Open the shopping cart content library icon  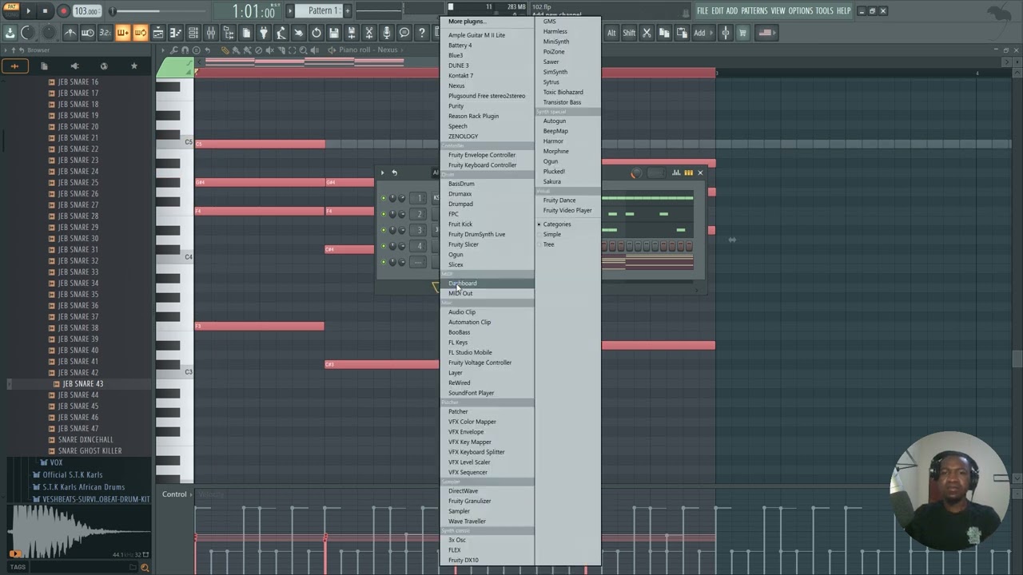(742, 33)
